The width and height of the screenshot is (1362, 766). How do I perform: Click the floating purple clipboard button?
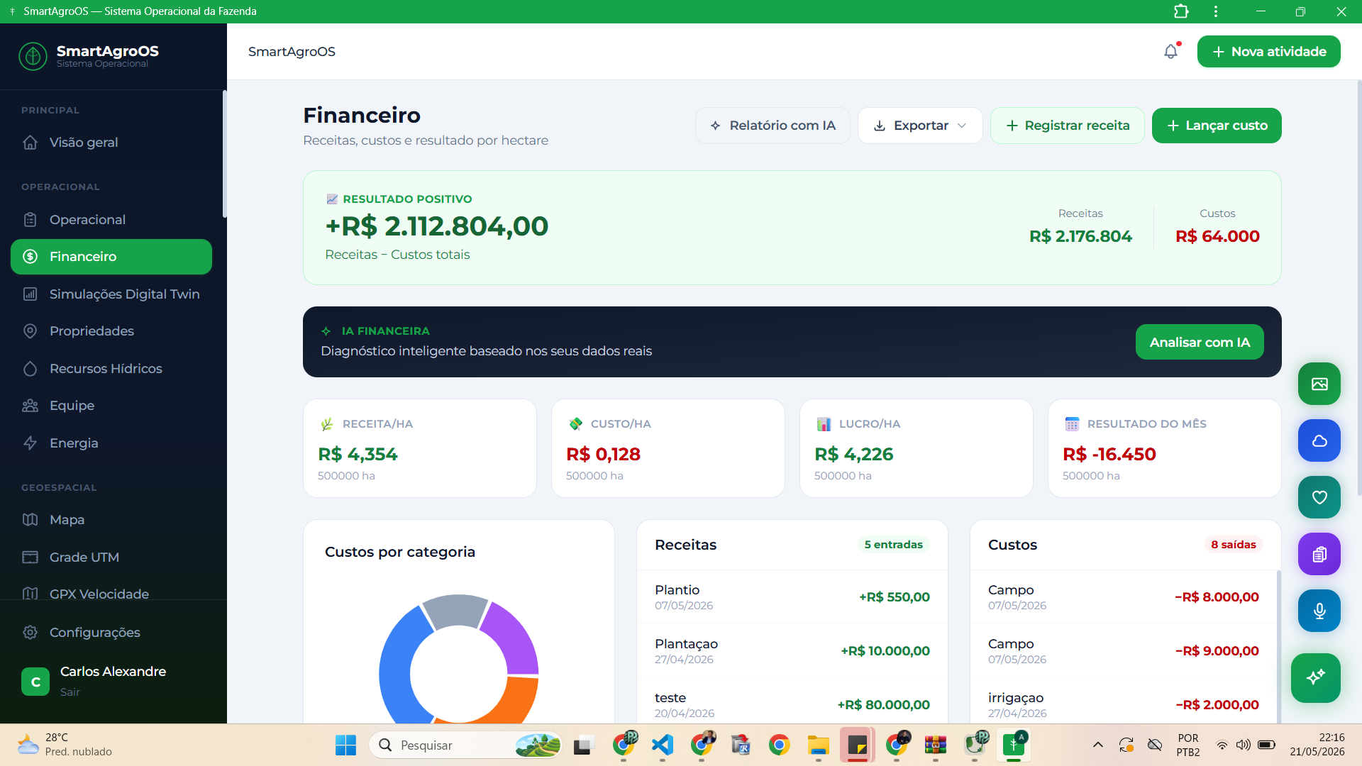(x=1319, y=554)
